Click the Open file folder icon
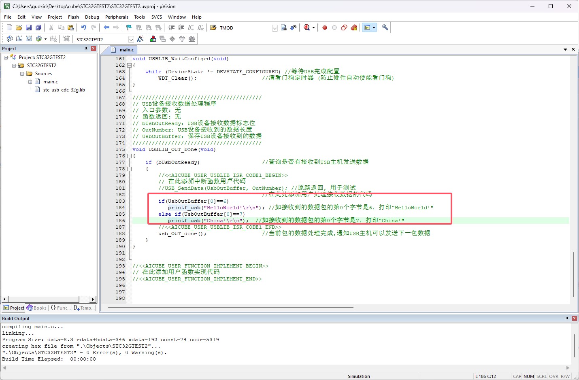This screenshot has height=380, width=579. (x=19, y=28)
